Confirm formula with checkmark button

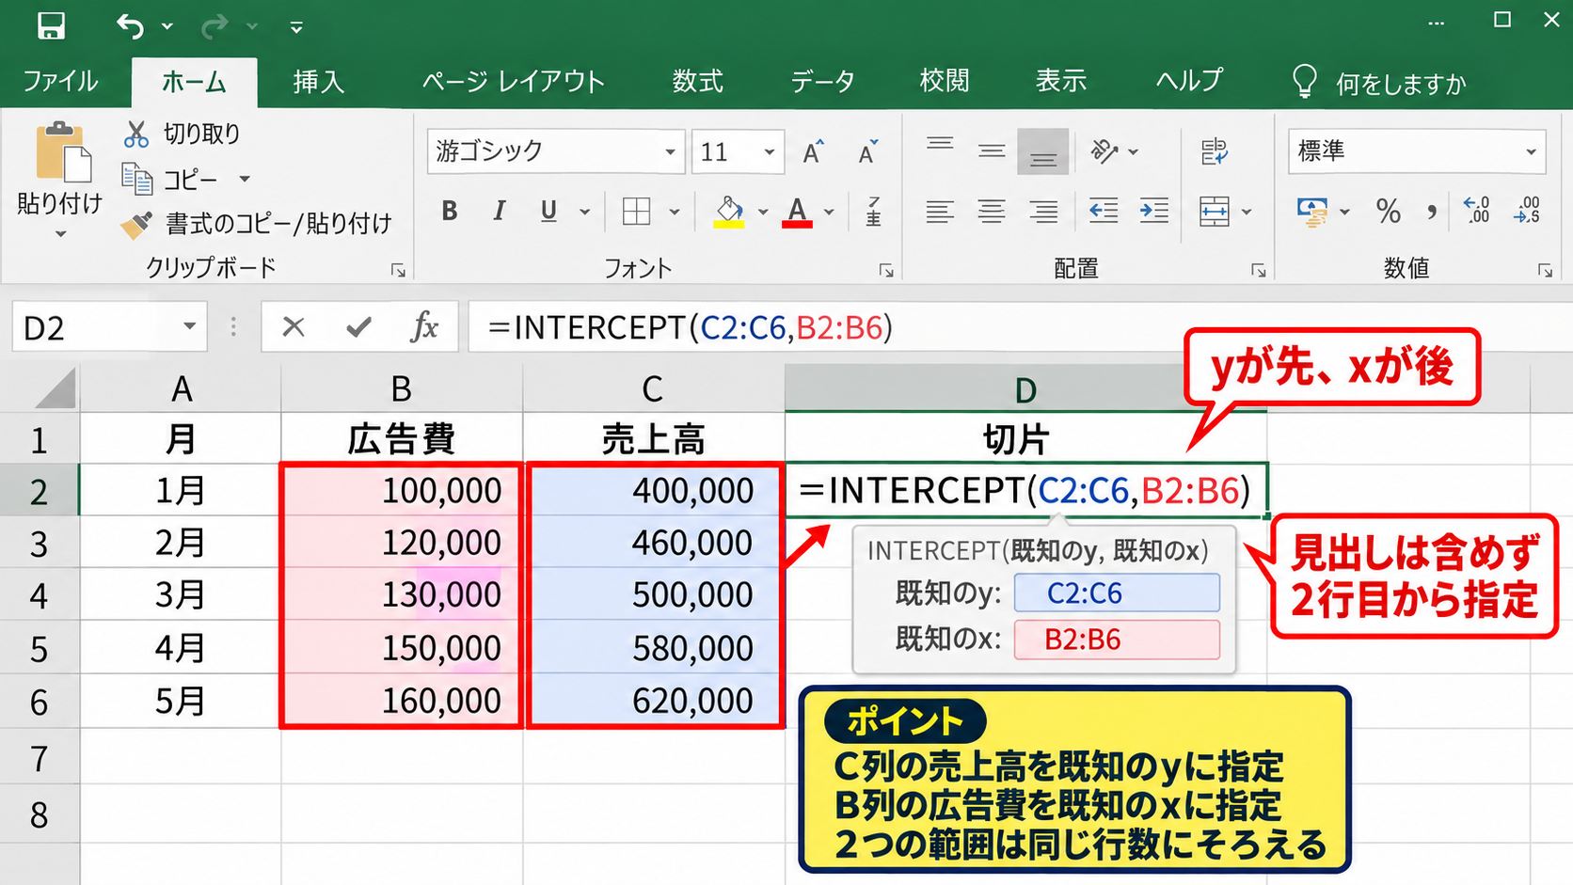358,327
